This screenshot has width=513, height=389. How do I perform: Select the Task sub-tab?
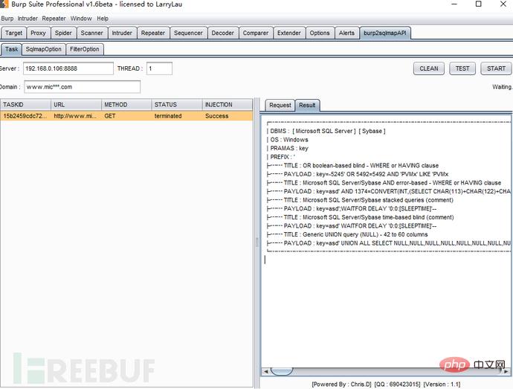click(11, 49)
